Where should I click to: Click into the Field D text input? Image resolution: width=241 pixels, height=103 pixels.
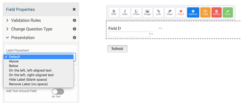(129, 35)
